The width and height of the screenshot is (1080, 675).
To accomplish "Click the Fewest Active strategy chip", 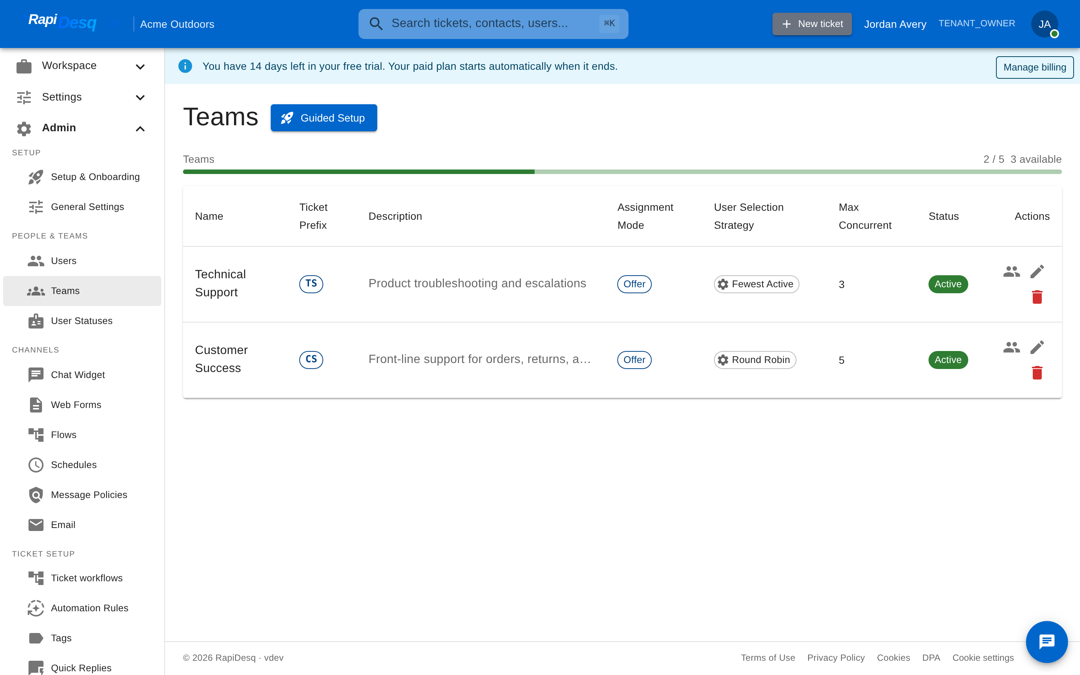I will 756,284.
